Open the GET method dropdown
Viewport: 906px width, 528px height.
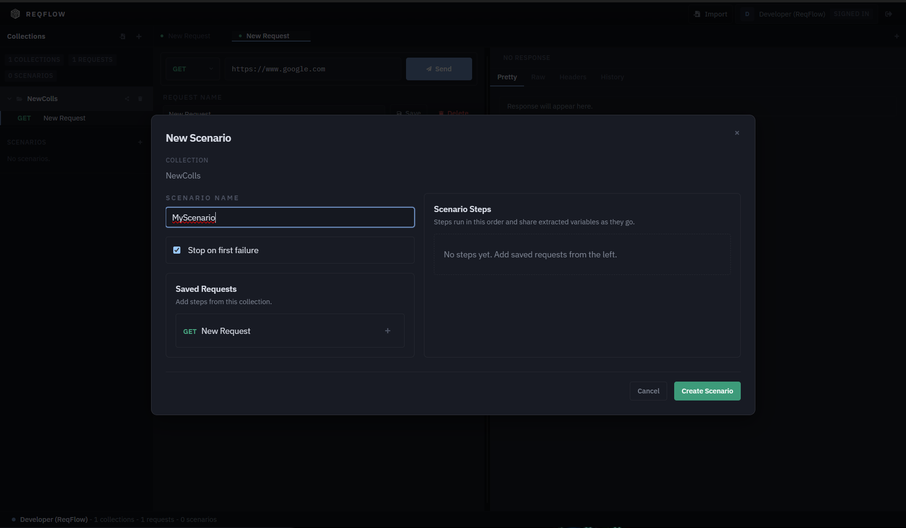tap(192, 68)
